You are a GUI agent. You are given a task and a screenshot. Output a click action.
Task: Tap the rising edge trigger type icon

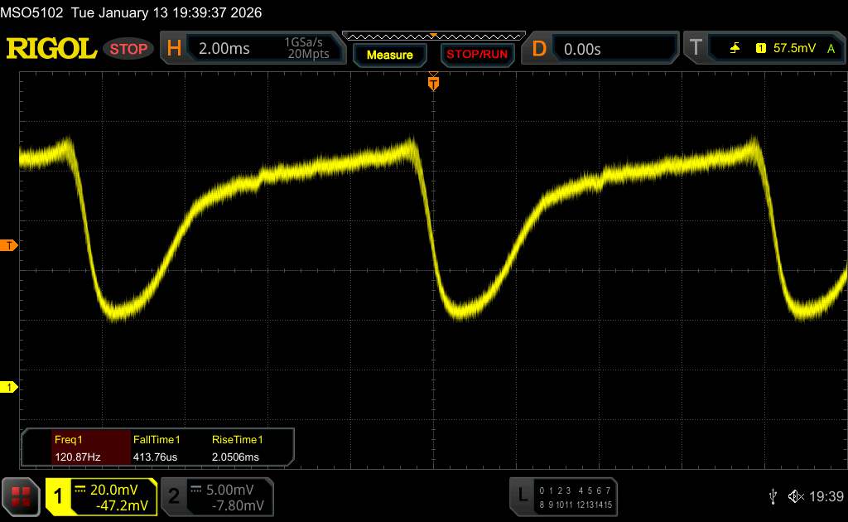735,49
